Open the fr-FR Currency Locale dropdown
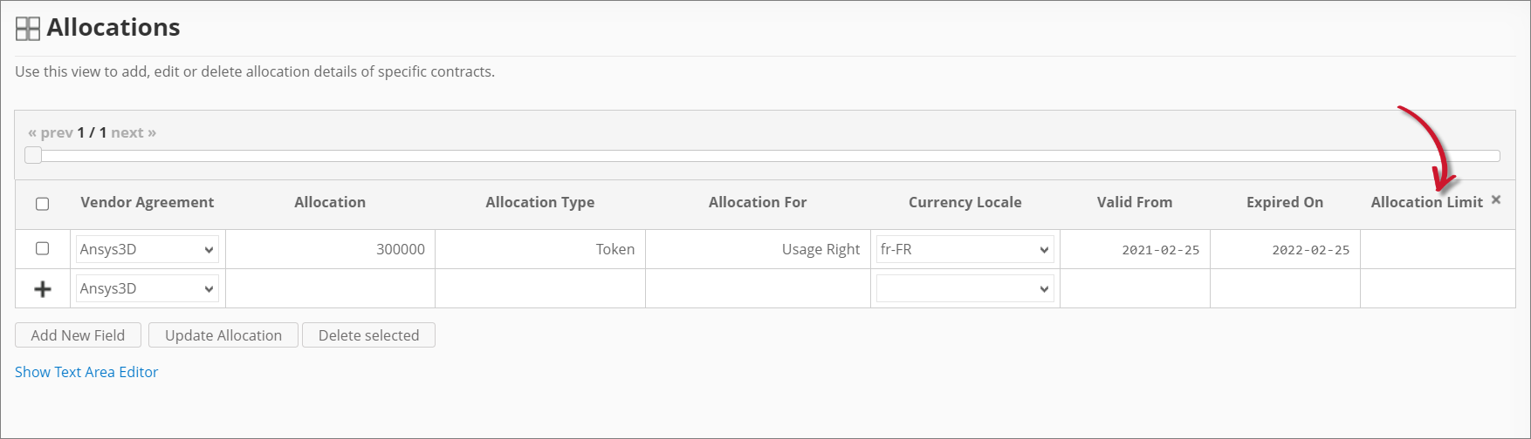 (x=965, y=250)
